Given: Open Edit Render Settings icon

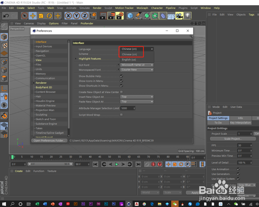Looking at the screenshot, I should point(120,16).
